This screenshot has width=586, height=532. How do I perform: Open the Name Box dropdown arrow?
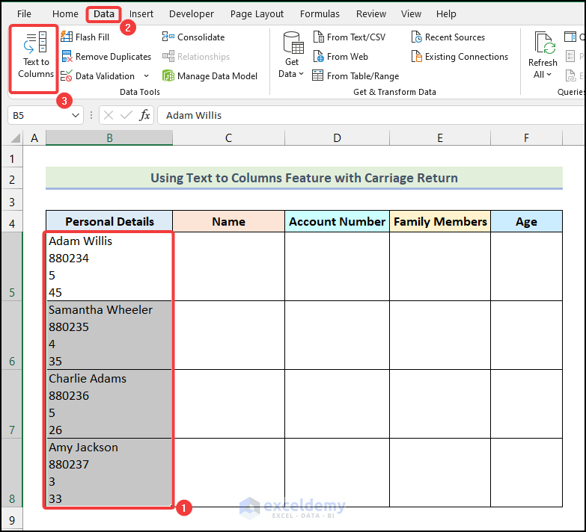(x=76, y=116)
